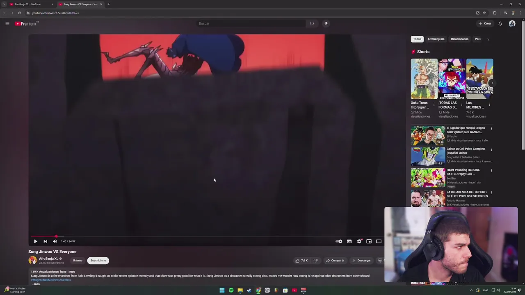Screen dimensions: 525x295
Task: Select the partially visible Para chip
Action: click(x=477, y=39)
